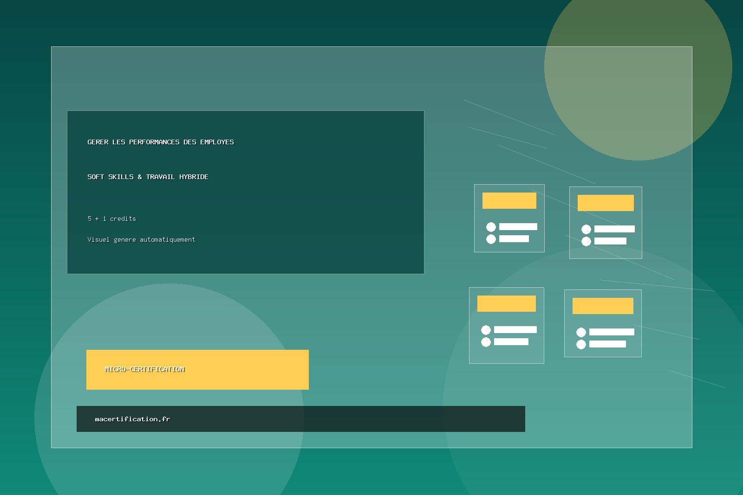Select first white circle in bottom-right card
The width and height of the screenshot is (743, 495).
pos(581,332)
